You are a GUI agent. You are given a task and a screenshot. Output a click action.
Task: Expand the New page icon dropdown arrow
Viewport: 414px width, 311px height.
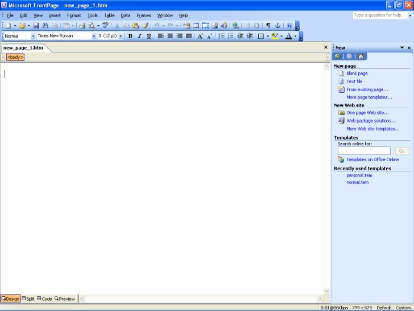point(15,26)
